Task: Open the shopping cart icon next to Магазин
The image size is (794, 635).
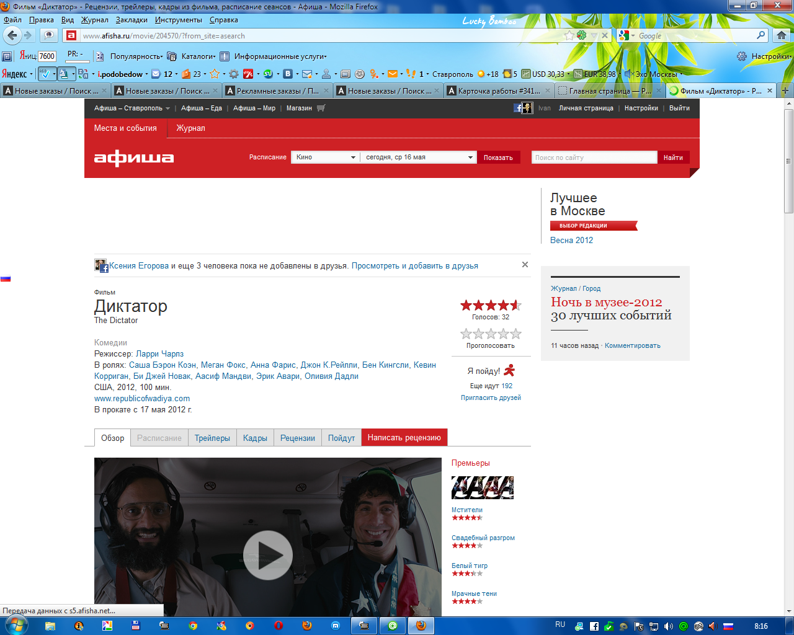Action: (321, 108)
